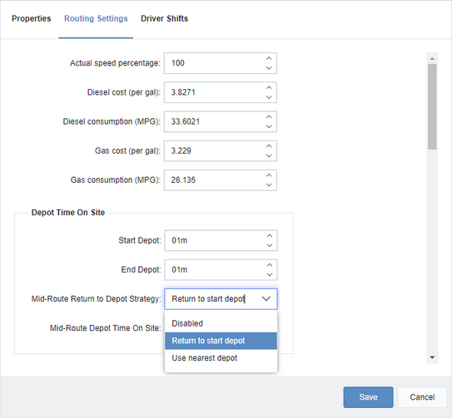Viewport: 452px width, 418px height.
Task: Decrease Actual speed percentage with down arrow
Action: 269,68
